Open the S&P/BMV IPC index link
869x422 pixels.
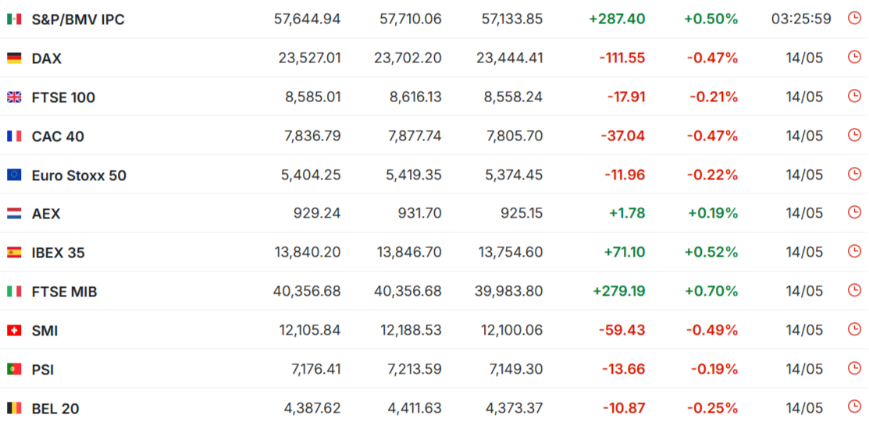pyautogui.click(x=78, y=19)
